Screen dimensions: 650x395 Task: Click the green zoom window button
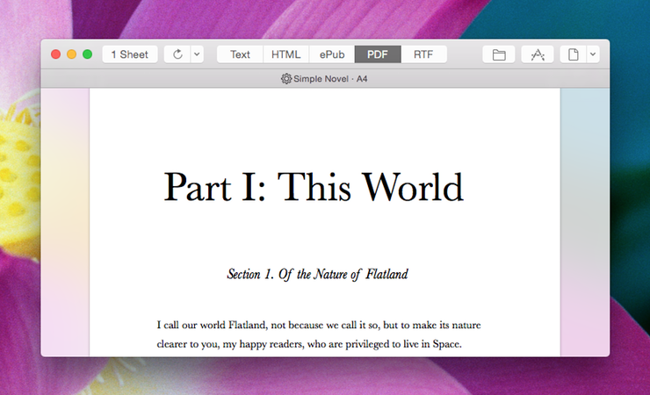[x=88, y=54]
